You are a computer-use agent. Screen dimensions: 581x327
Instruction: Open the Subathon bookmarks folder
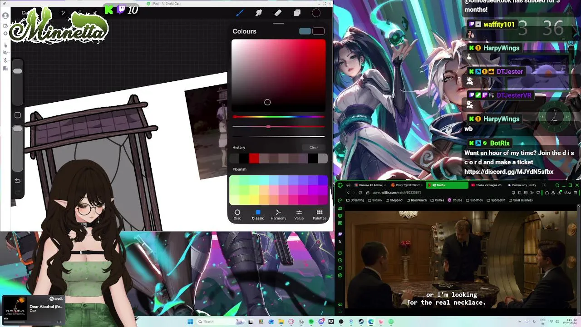[x=474, y=200]
